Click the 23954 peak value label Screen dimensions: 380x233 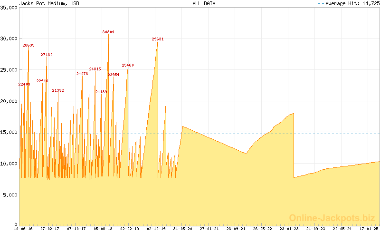tap(114, 75)
